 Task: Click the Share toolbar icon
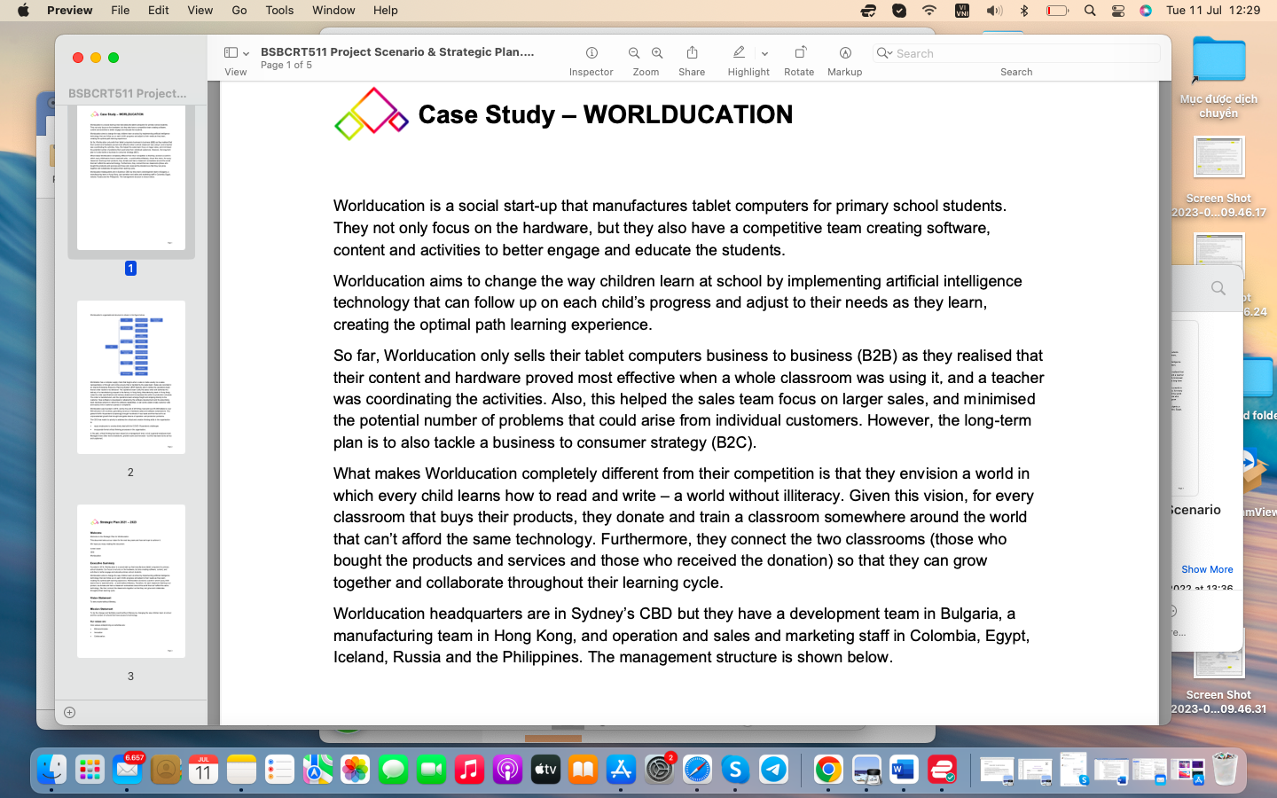click(x=692, y=52)
